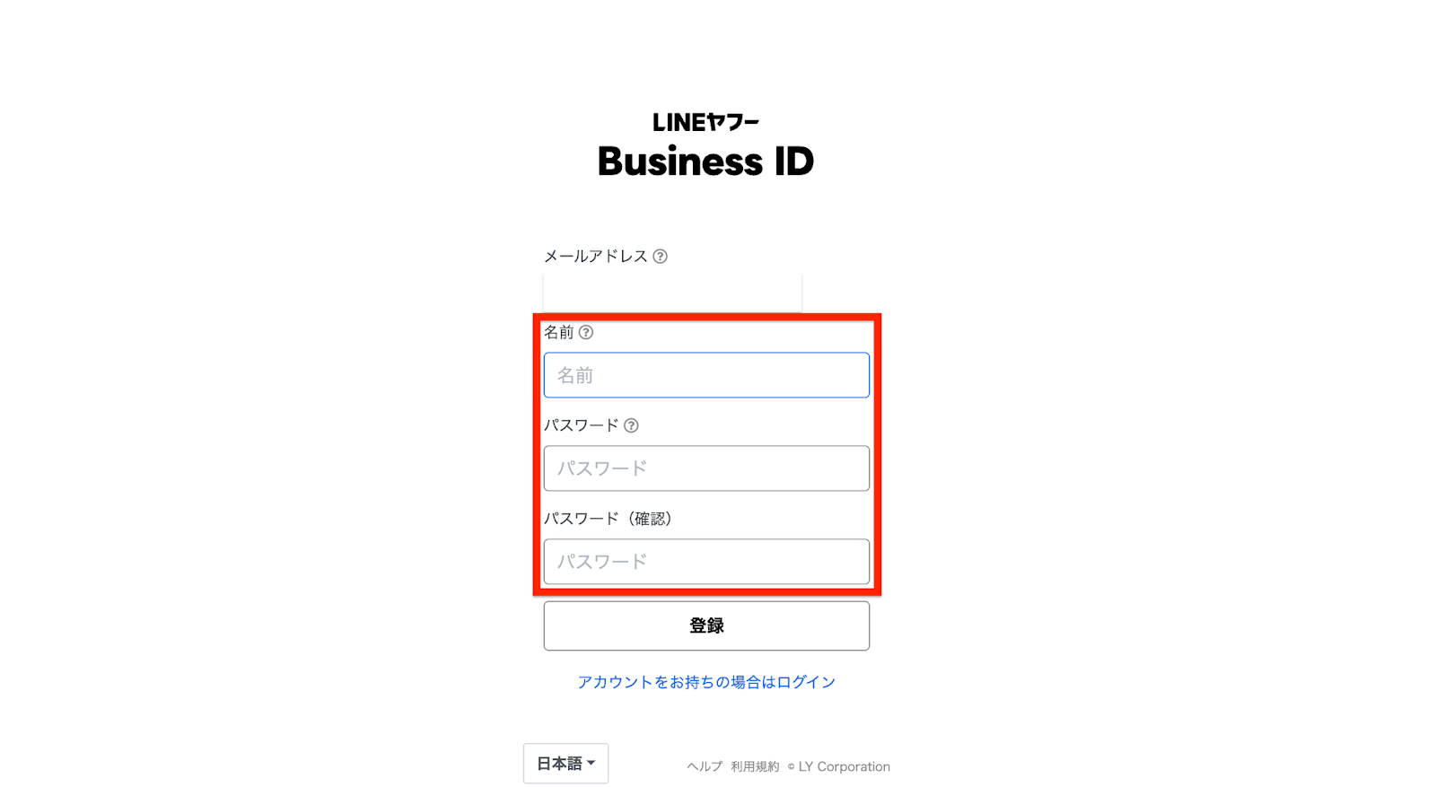Submit the form with the 登録 button

[x=706, y=625]
